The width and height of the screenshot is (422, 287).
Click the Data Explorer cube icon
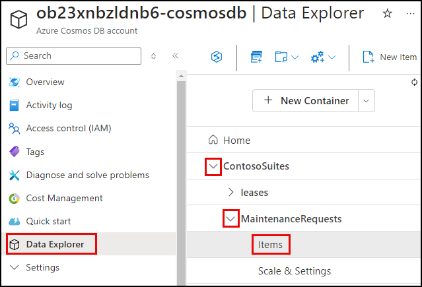15,245
